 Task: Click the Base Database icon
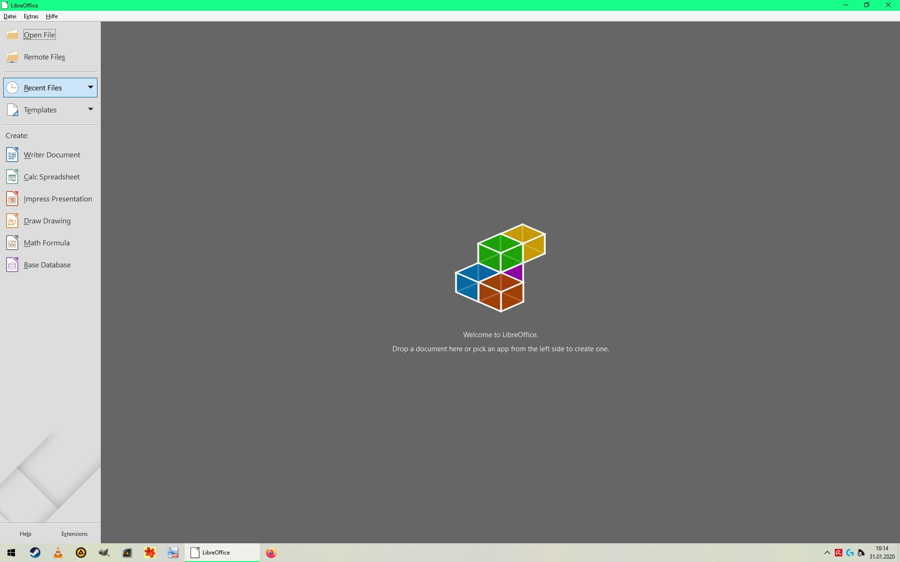tap(12, 265)
